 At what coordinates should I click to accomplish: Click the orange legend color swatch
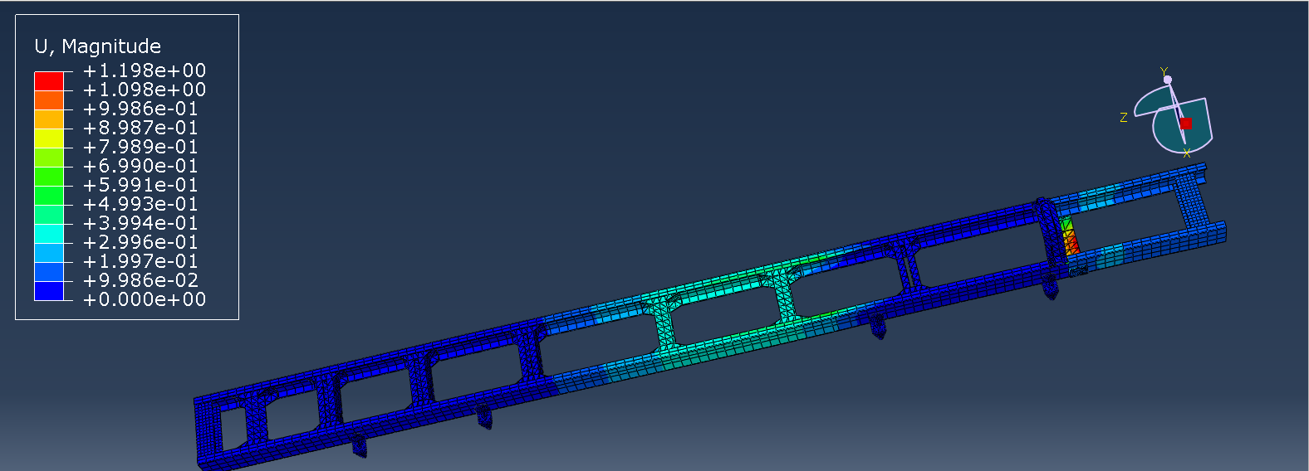click(x=48, y=100)
